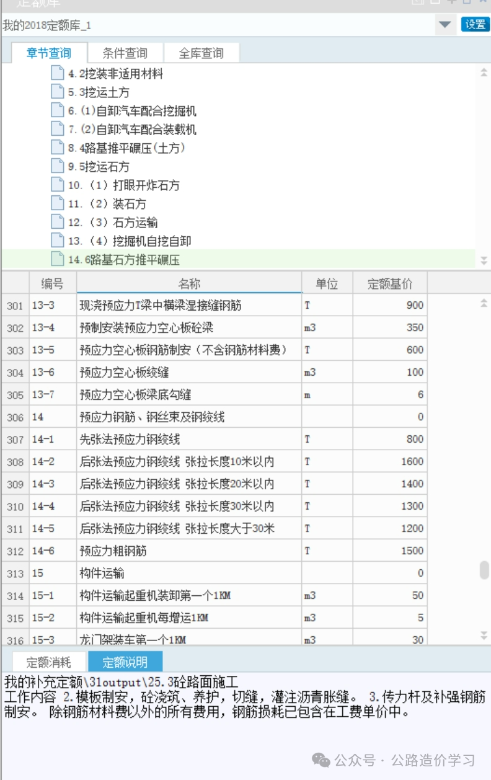Select tree item 8.4路基推平碾压(土方)

click(126, 148)
